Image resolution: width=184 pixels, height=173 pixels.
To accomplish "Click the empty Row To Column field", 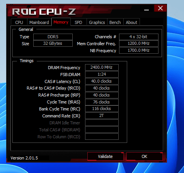I will (x=102, y=137).
